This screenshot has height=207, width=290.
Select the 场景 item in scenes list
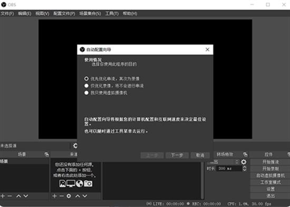click(x=24, y=161)
